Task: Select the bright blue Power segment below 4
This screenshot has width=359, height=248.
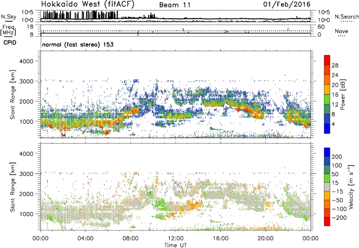Action: (x=327, y=128)
